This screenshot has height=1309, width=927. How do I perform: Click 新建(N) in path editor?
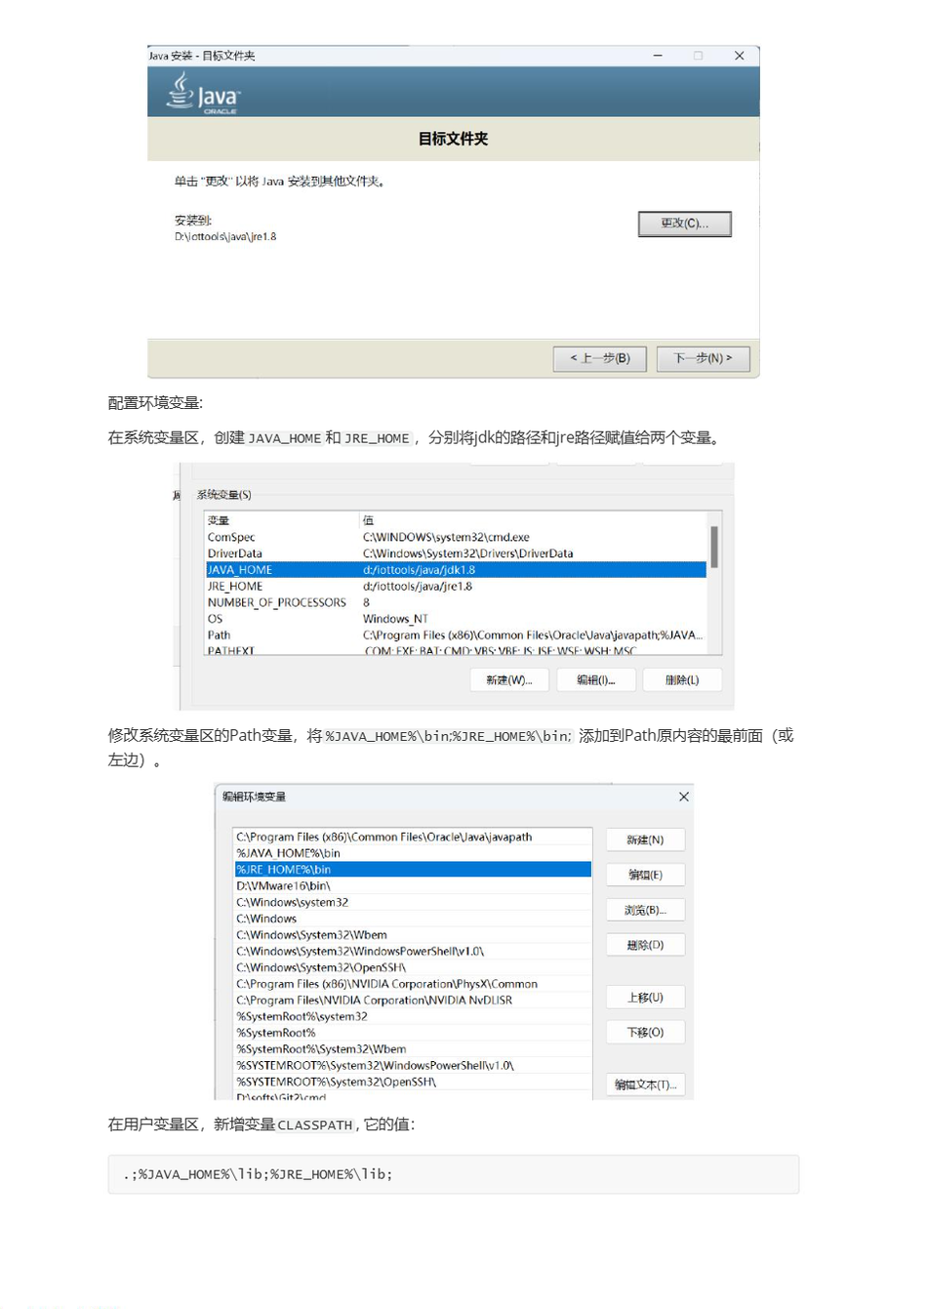tap(645, 839)
